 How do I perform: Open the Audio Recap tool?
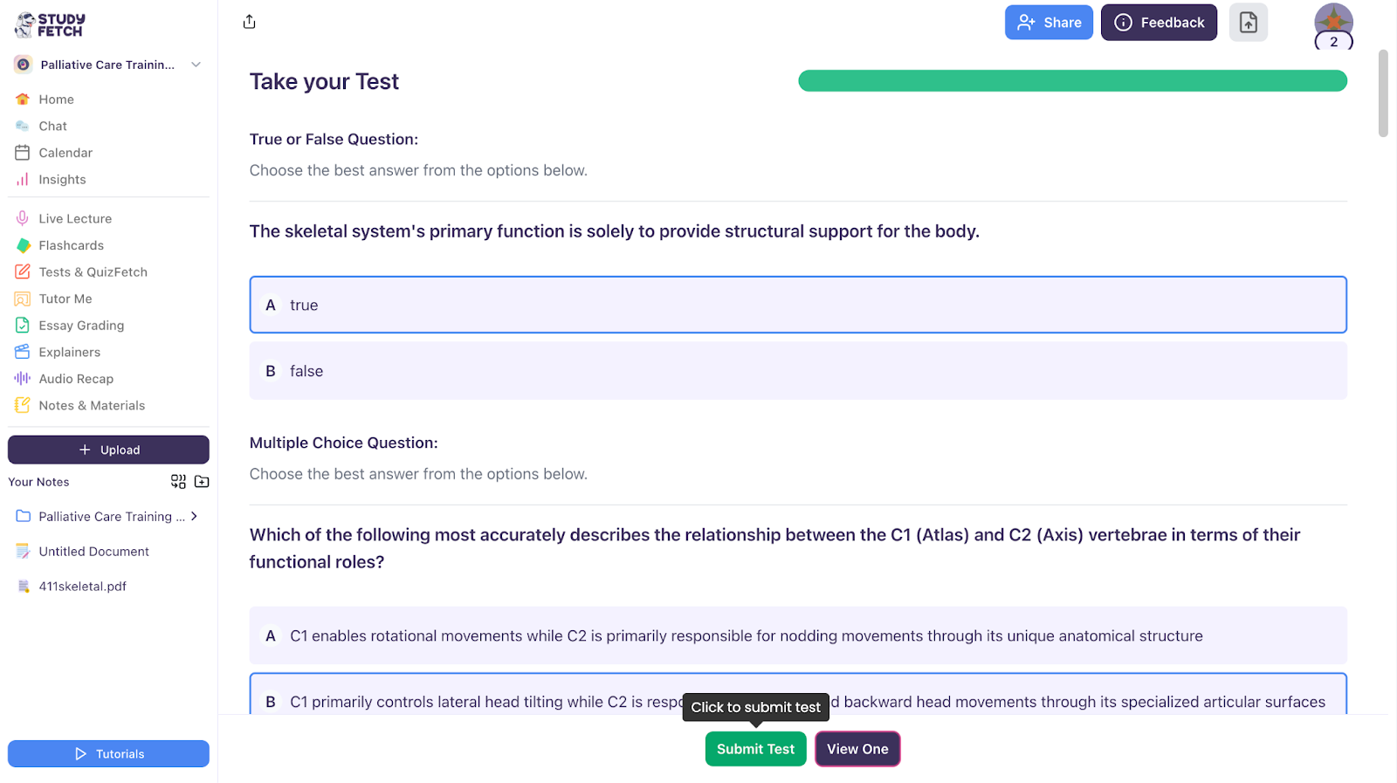[x=76, y=378]
